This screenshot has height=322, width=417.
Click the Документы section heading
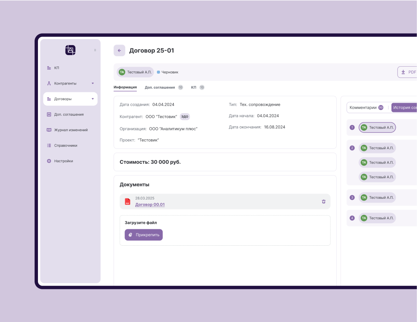(x=134, y=185)
